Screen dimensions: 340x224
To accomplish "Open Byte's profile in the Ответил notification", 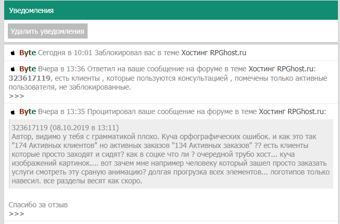I will coord(28,69).
